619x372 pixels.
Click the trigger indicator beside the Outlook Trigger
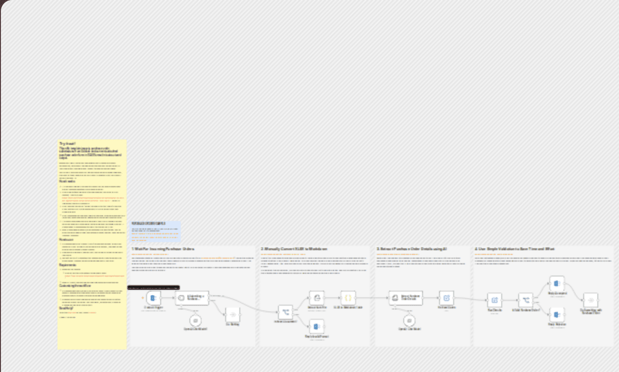coord(143,298)
